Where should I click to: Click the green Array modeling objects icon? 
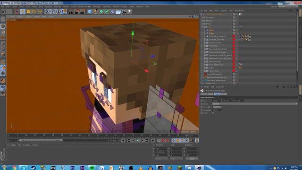107,12
